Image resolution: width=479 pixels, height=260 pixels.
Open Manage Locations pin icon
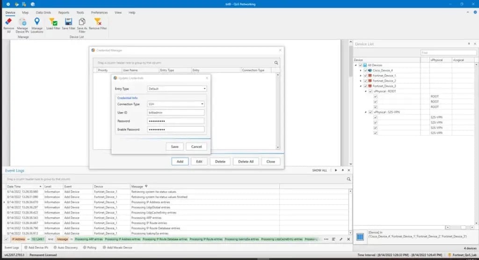point(37,22)
